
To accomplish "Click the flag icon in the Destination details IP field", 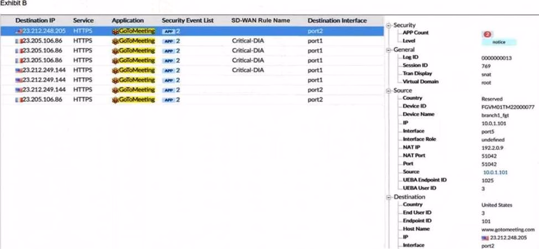I will [x=485, y=237].
